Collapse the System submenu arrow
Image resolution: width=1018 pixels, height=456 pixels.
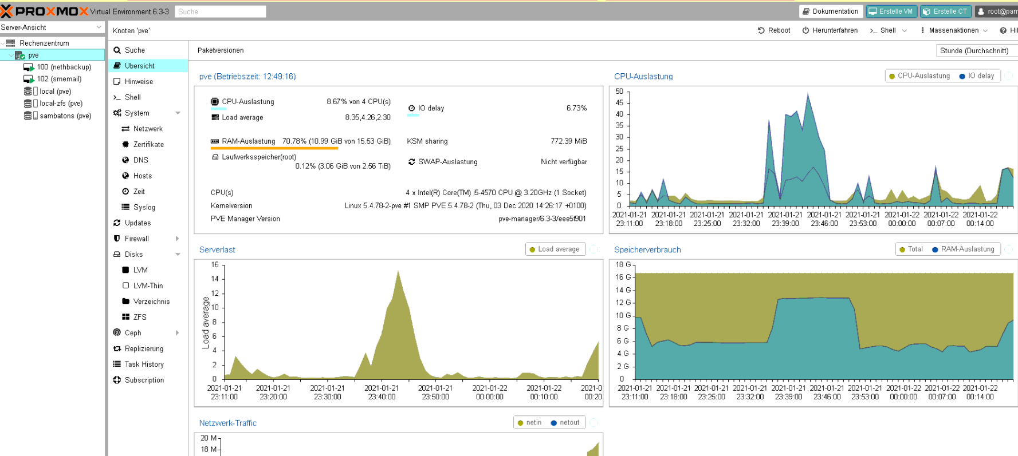coord(178,113)
